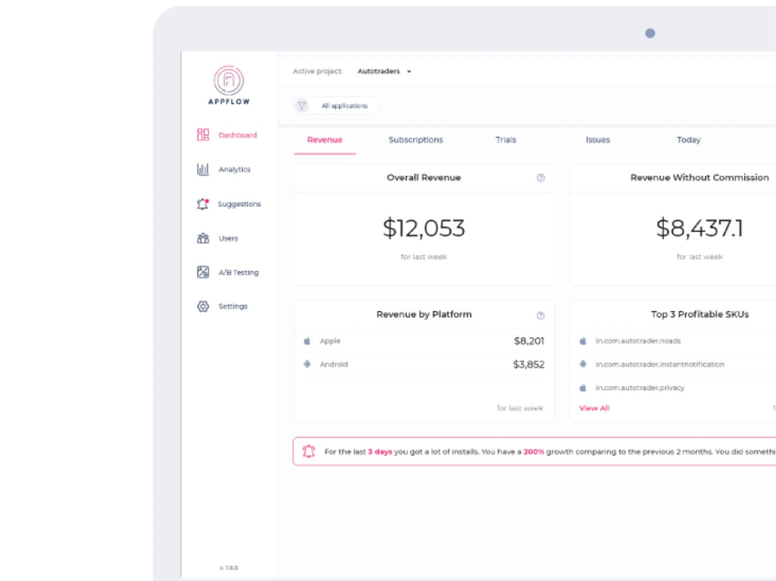Screen dimensions: 776x581
Task: Click the Android revenue amount $3,852
Action: (x=528, y=364)
